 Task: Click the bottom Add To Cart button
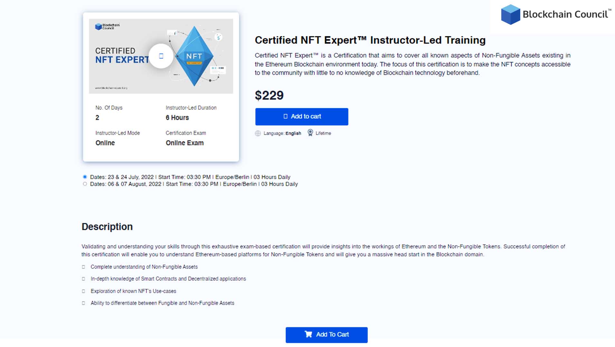tap(326, 334)
